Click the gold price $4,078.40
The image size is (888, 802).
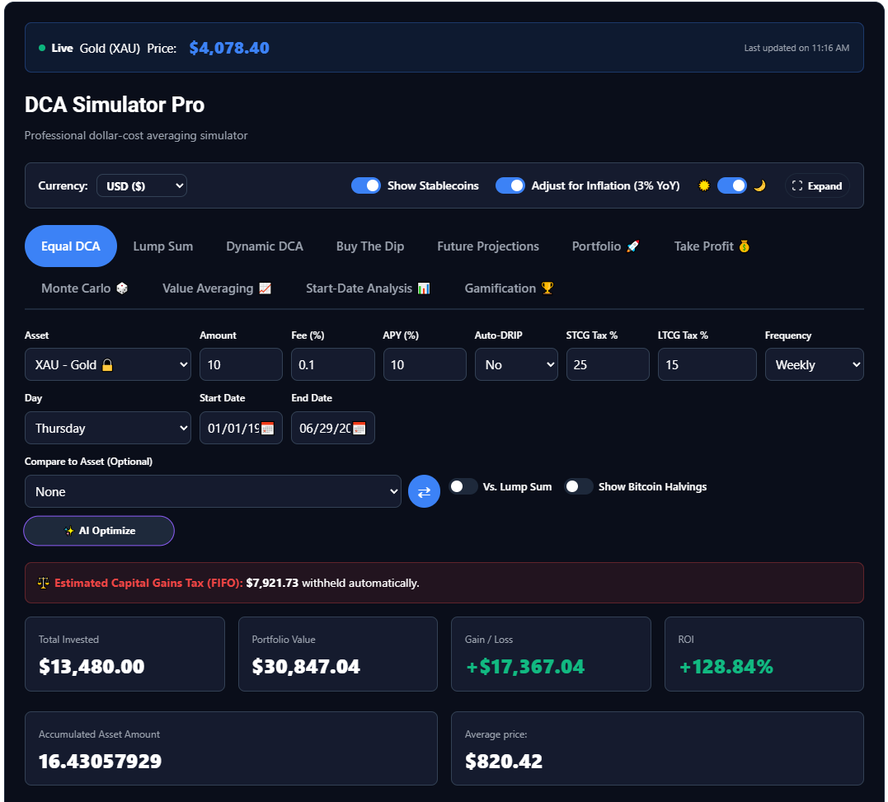(x=228, y=48)
